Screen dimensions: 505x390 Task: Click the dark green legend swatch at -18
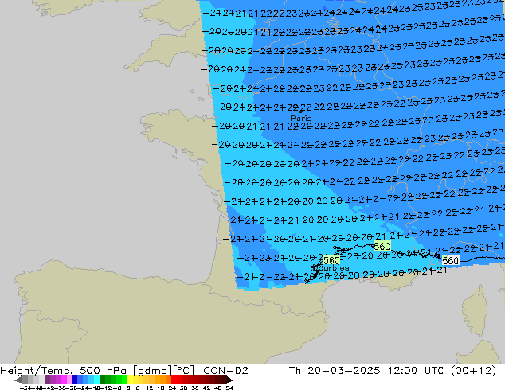coord(102,380)
